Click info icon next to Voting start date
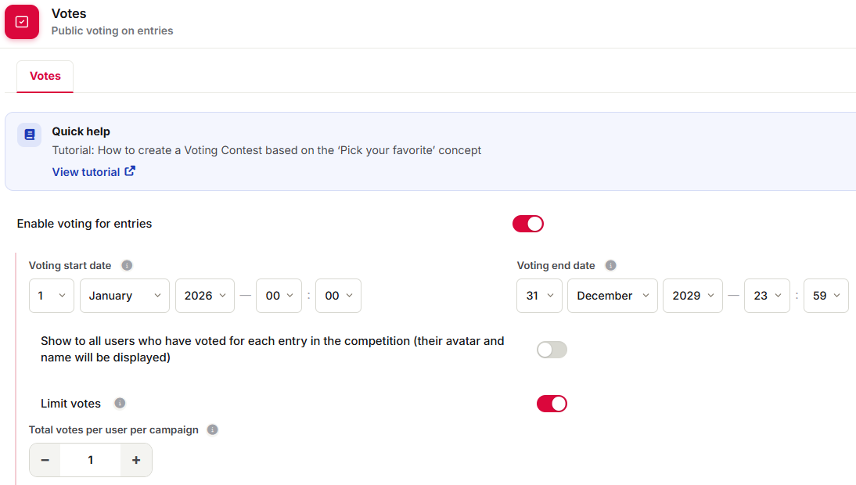The height and width of the screenshot is (485, 856). point(127,265)
